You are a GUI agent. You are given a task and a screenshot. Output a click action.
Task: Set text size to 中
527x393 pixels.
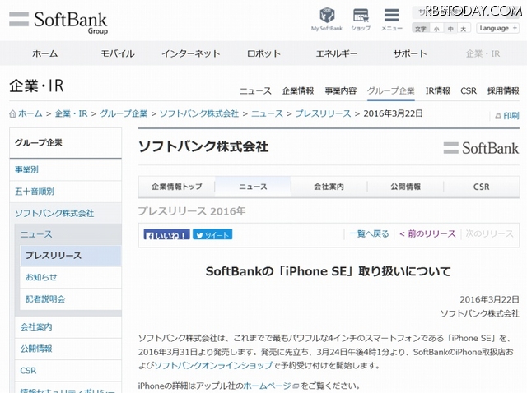click(x=450, y=29)
